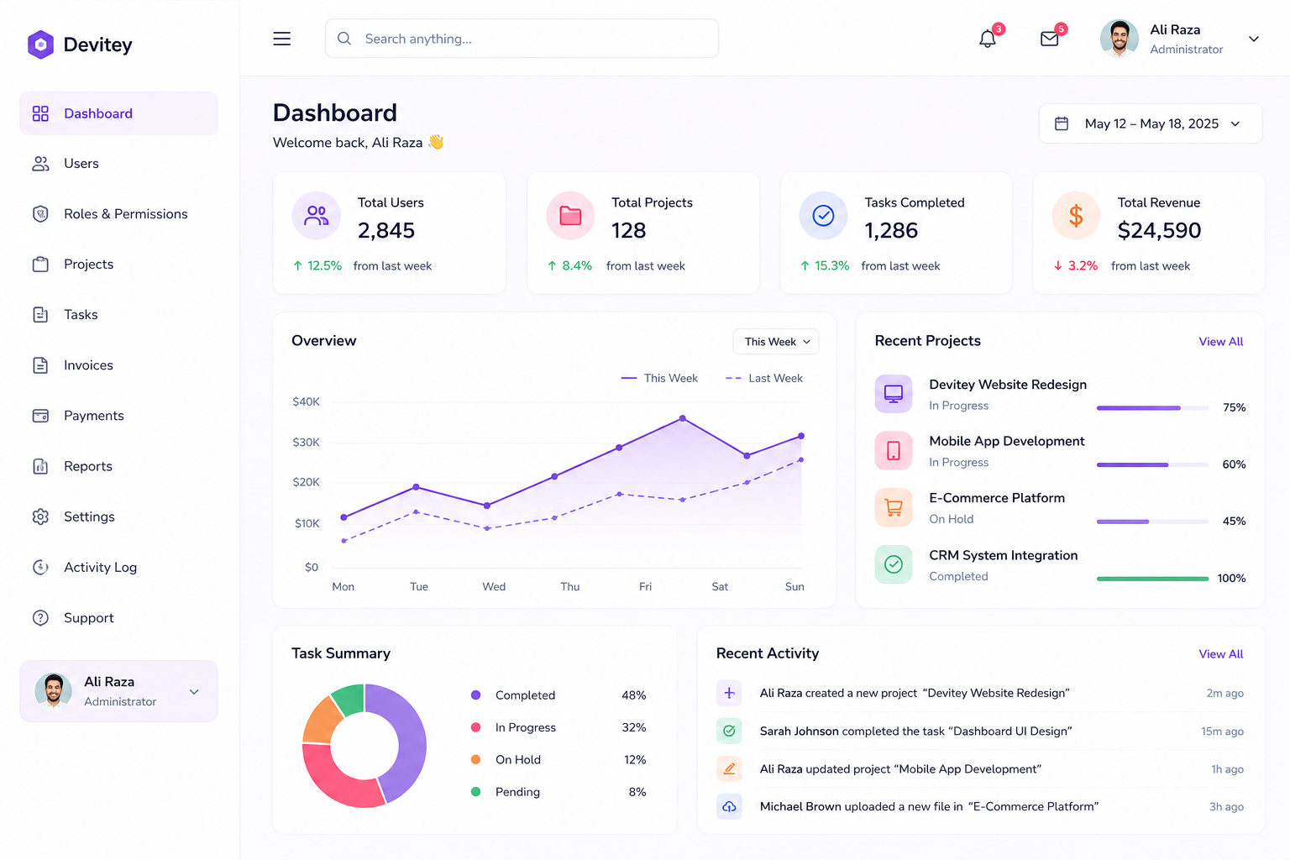This screenshot has height=860, width=1290.
Task: Open E-Commerce Platform project title
Action: 997,498
